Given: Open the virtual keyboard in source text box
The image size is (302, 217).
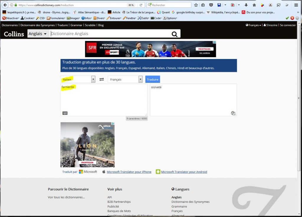Looking at the screenshot, I should 65,113.
